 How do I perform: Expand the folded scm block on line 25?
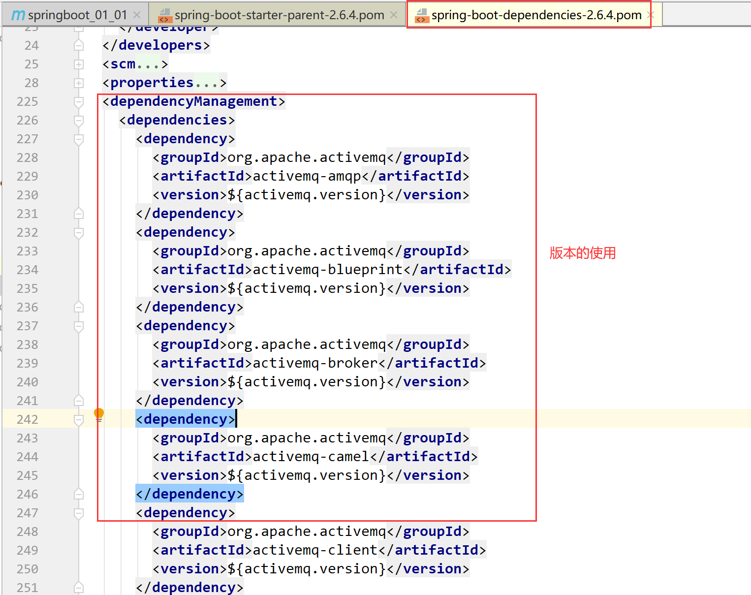[x=78, y=64]
